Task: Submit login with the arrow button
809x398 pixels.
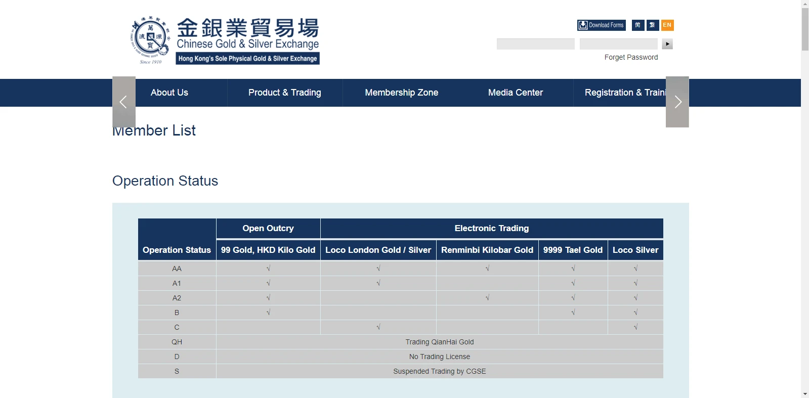Action: point(668,44)
